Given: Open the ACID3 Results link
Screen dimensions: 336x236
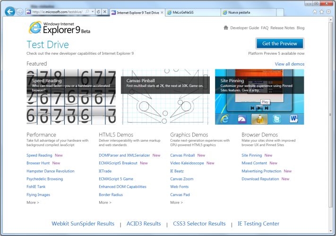Looking at the screenshot, I should (144, 224).
